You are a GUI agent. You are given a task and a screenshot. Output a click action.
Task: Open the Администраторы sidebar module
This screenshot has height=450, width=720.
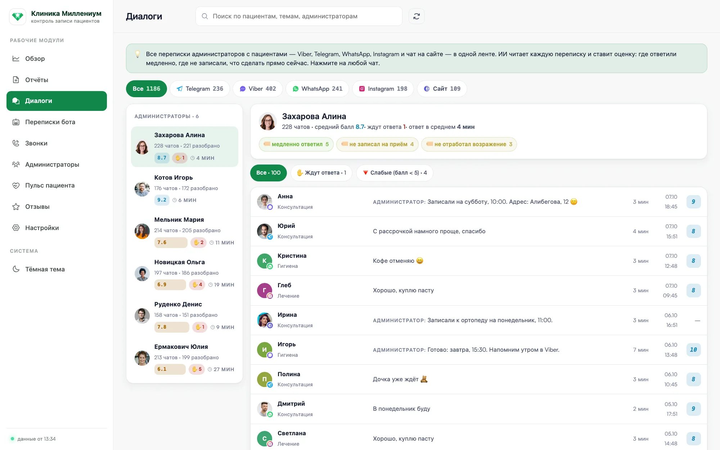coord(57,165)
